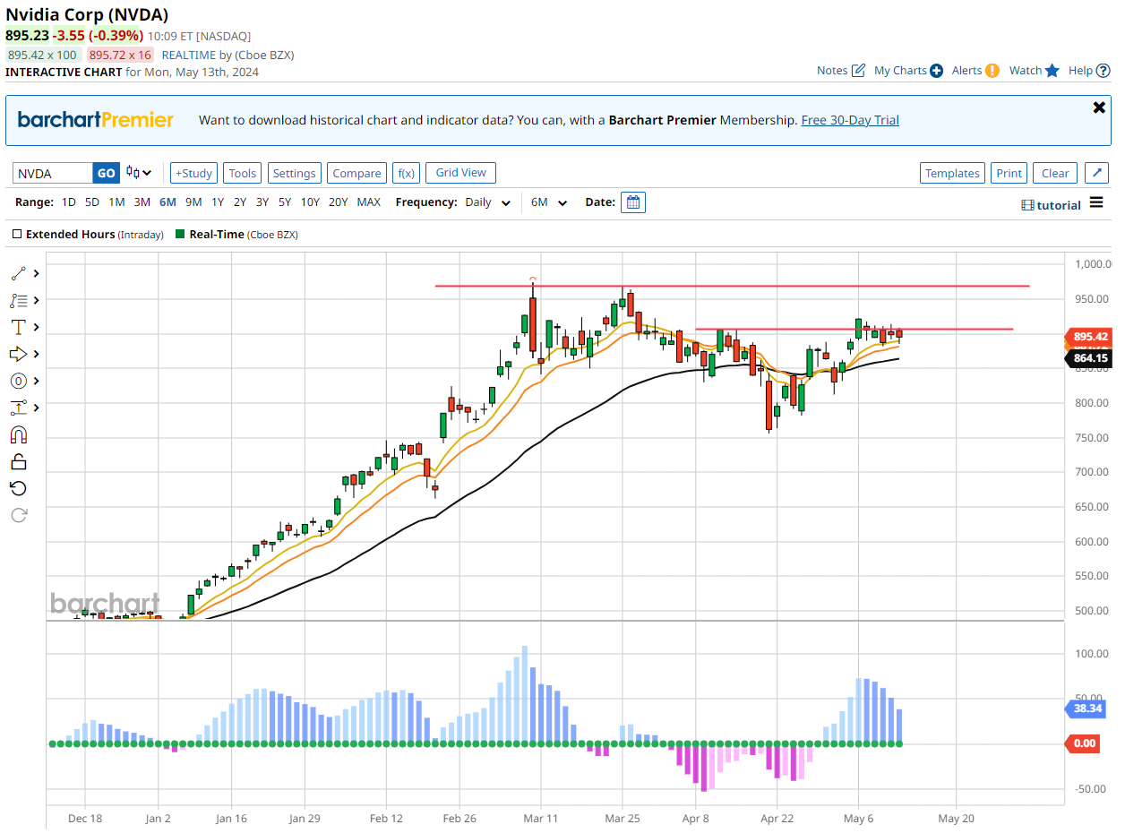Select the 10Y range
The width and height of the screenshot is (1125, 833).
point(310,202)
